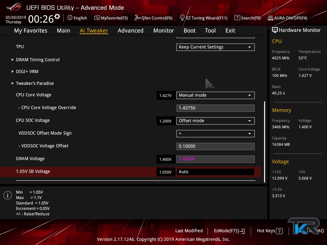Viewport: 327px width, 245px height.
Task: Click the Qfan Control fan icon
Action: 137,18
